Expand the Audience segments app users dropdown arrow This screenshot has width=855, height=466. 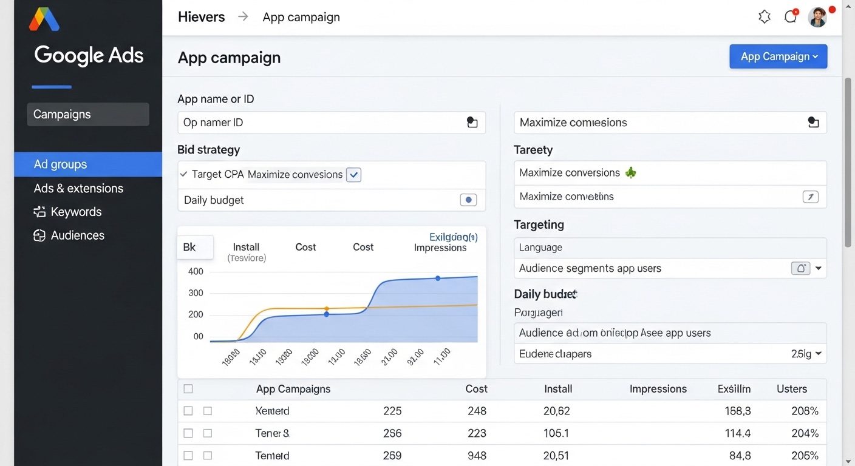[x=819, y=268]
